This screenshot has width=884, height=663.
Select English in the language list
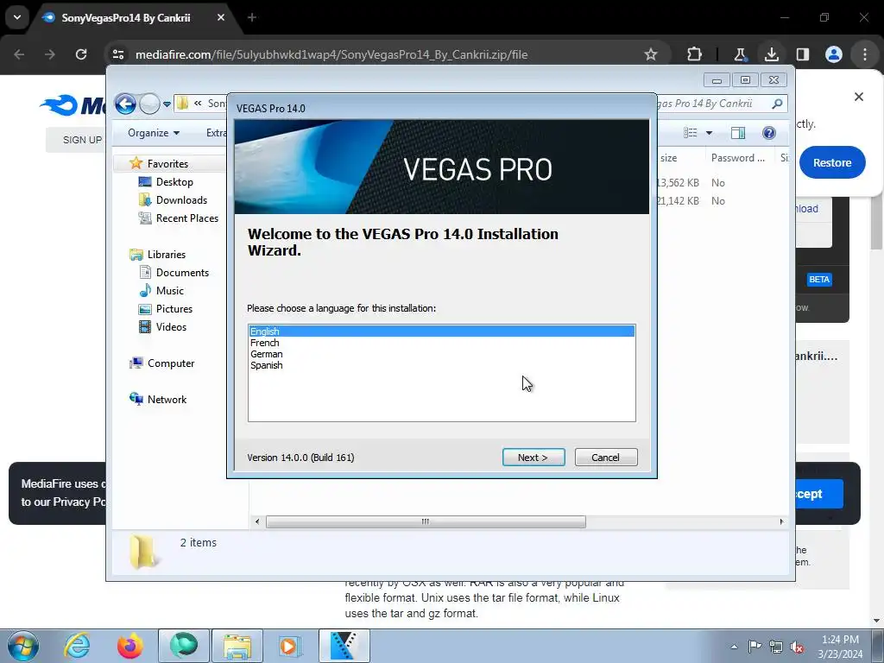(441, 331)
